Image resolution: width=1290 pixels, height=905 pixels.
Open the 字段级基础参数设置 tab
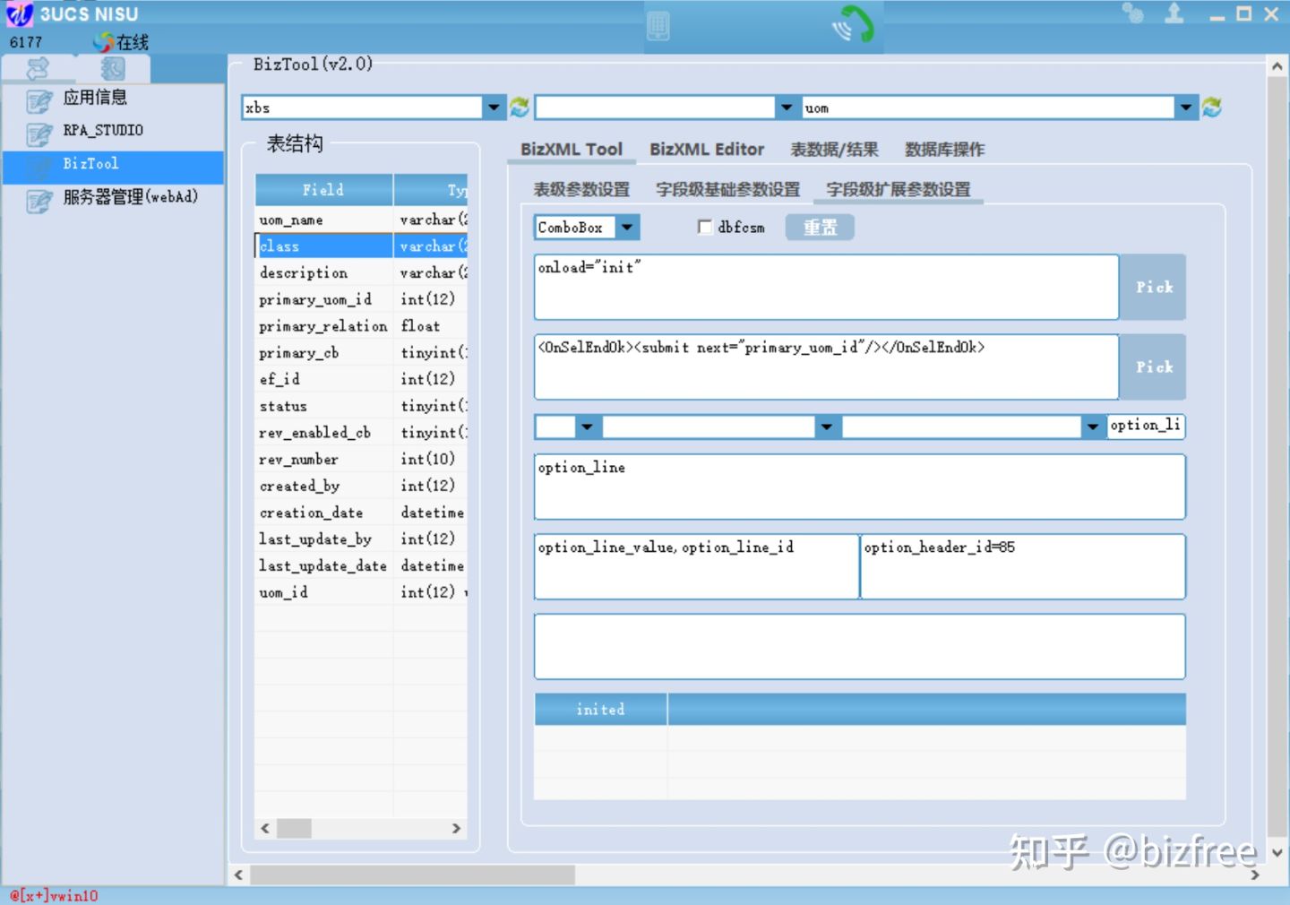(727, 190)
